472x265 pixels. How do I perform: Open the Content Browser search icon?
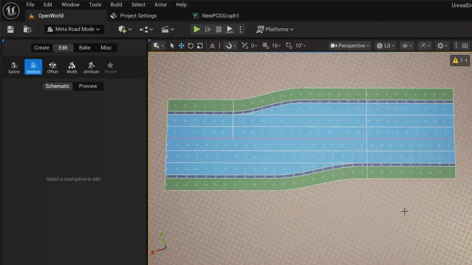(27, 30)
